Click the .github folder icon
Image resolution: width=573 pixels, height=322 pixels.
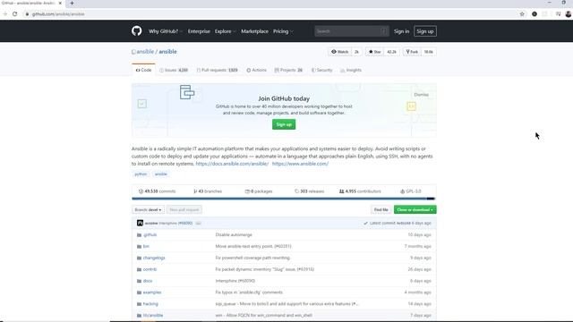tap(139, 234)
